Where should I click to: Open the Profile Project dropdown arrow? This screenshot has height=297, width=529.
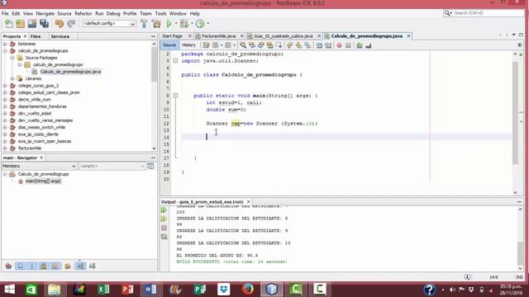click(207, 24)
